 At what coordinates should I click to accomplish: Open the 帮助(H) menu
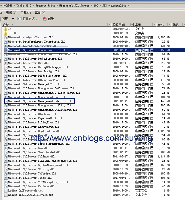point(40,13)
